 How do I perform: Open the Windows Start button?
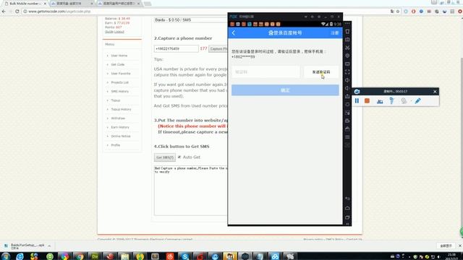pyautogui.click(x=6, y=256)
